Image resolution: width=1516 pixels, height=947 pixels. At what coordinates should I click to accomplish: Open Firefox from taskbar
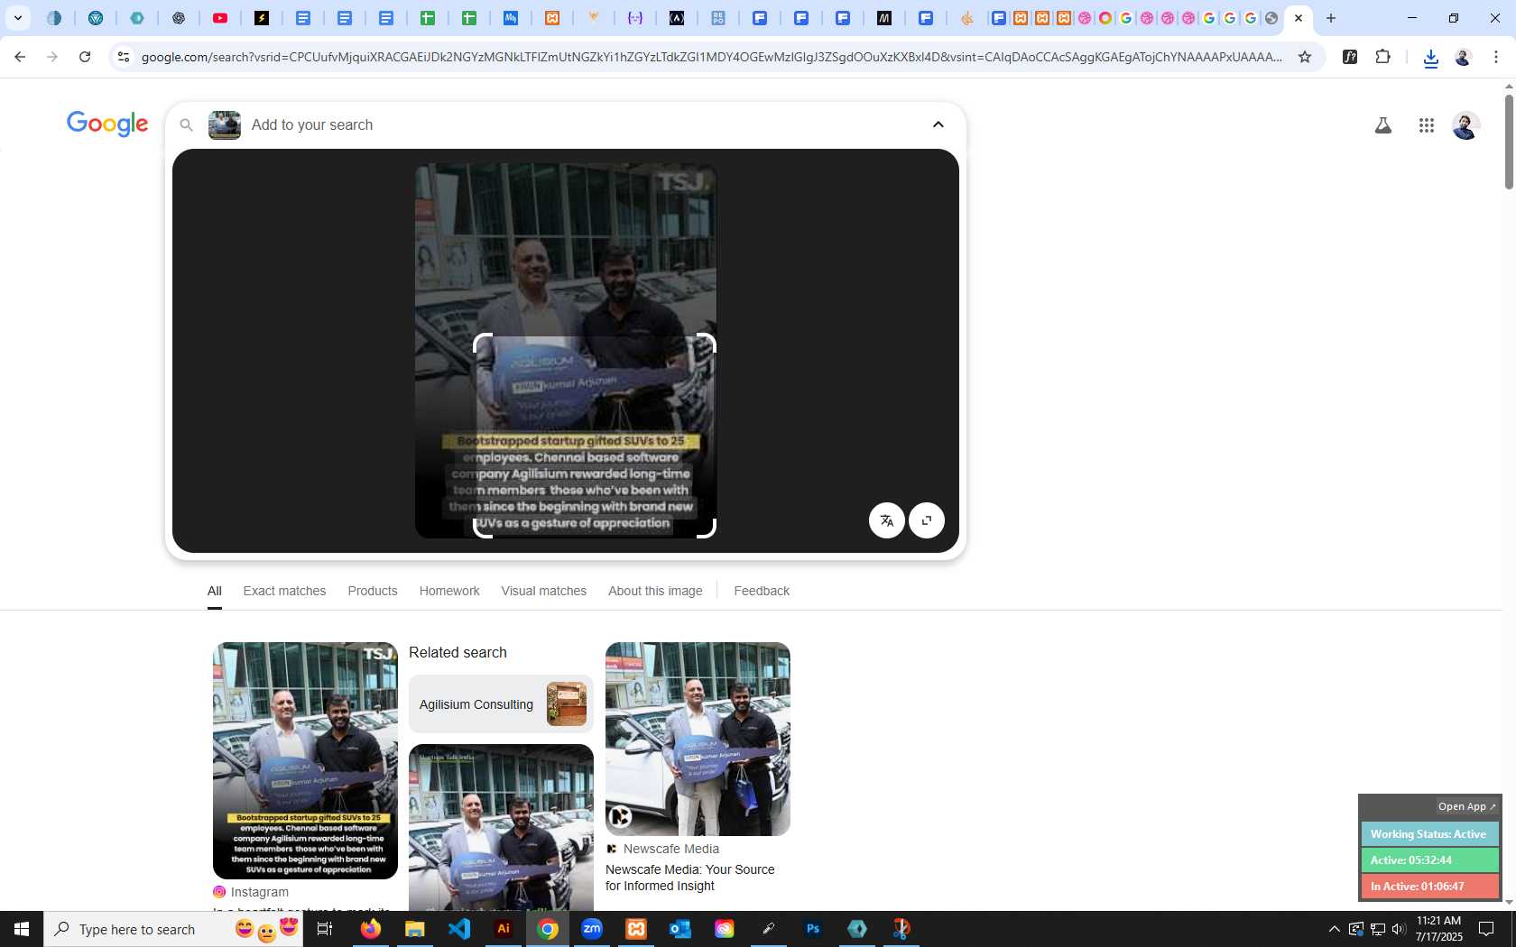coord(370,929)
